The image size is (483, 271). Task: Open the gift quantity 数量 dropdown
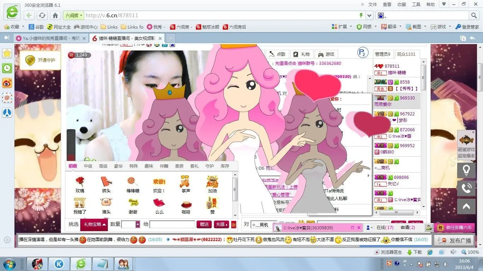click(138, 224)
